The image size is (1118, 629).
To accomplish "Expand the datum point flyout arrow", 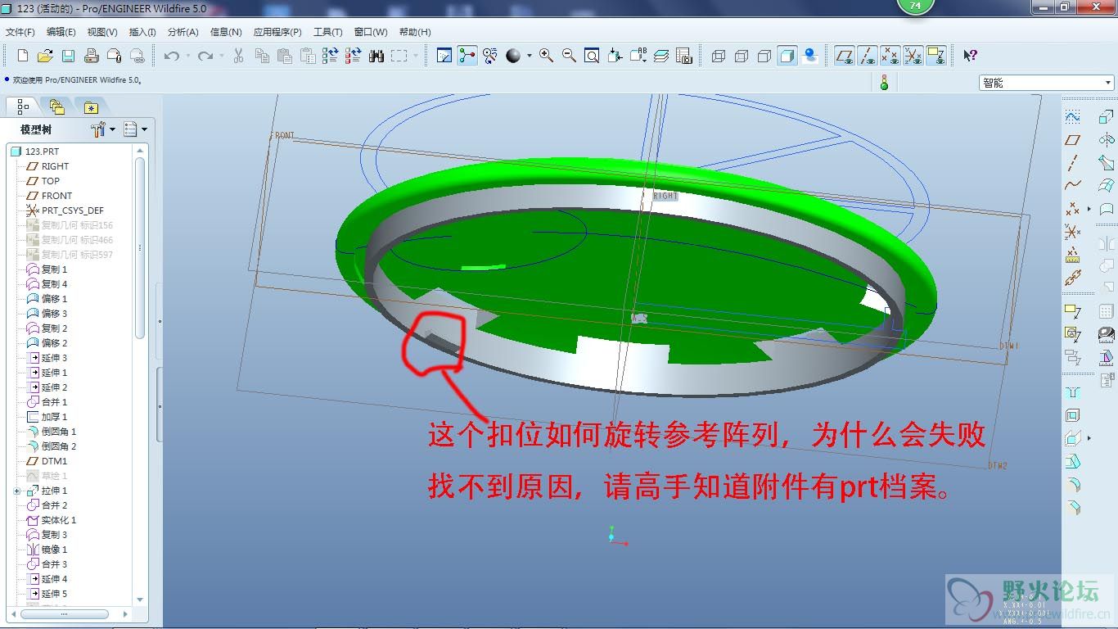I will point(1089,209).
